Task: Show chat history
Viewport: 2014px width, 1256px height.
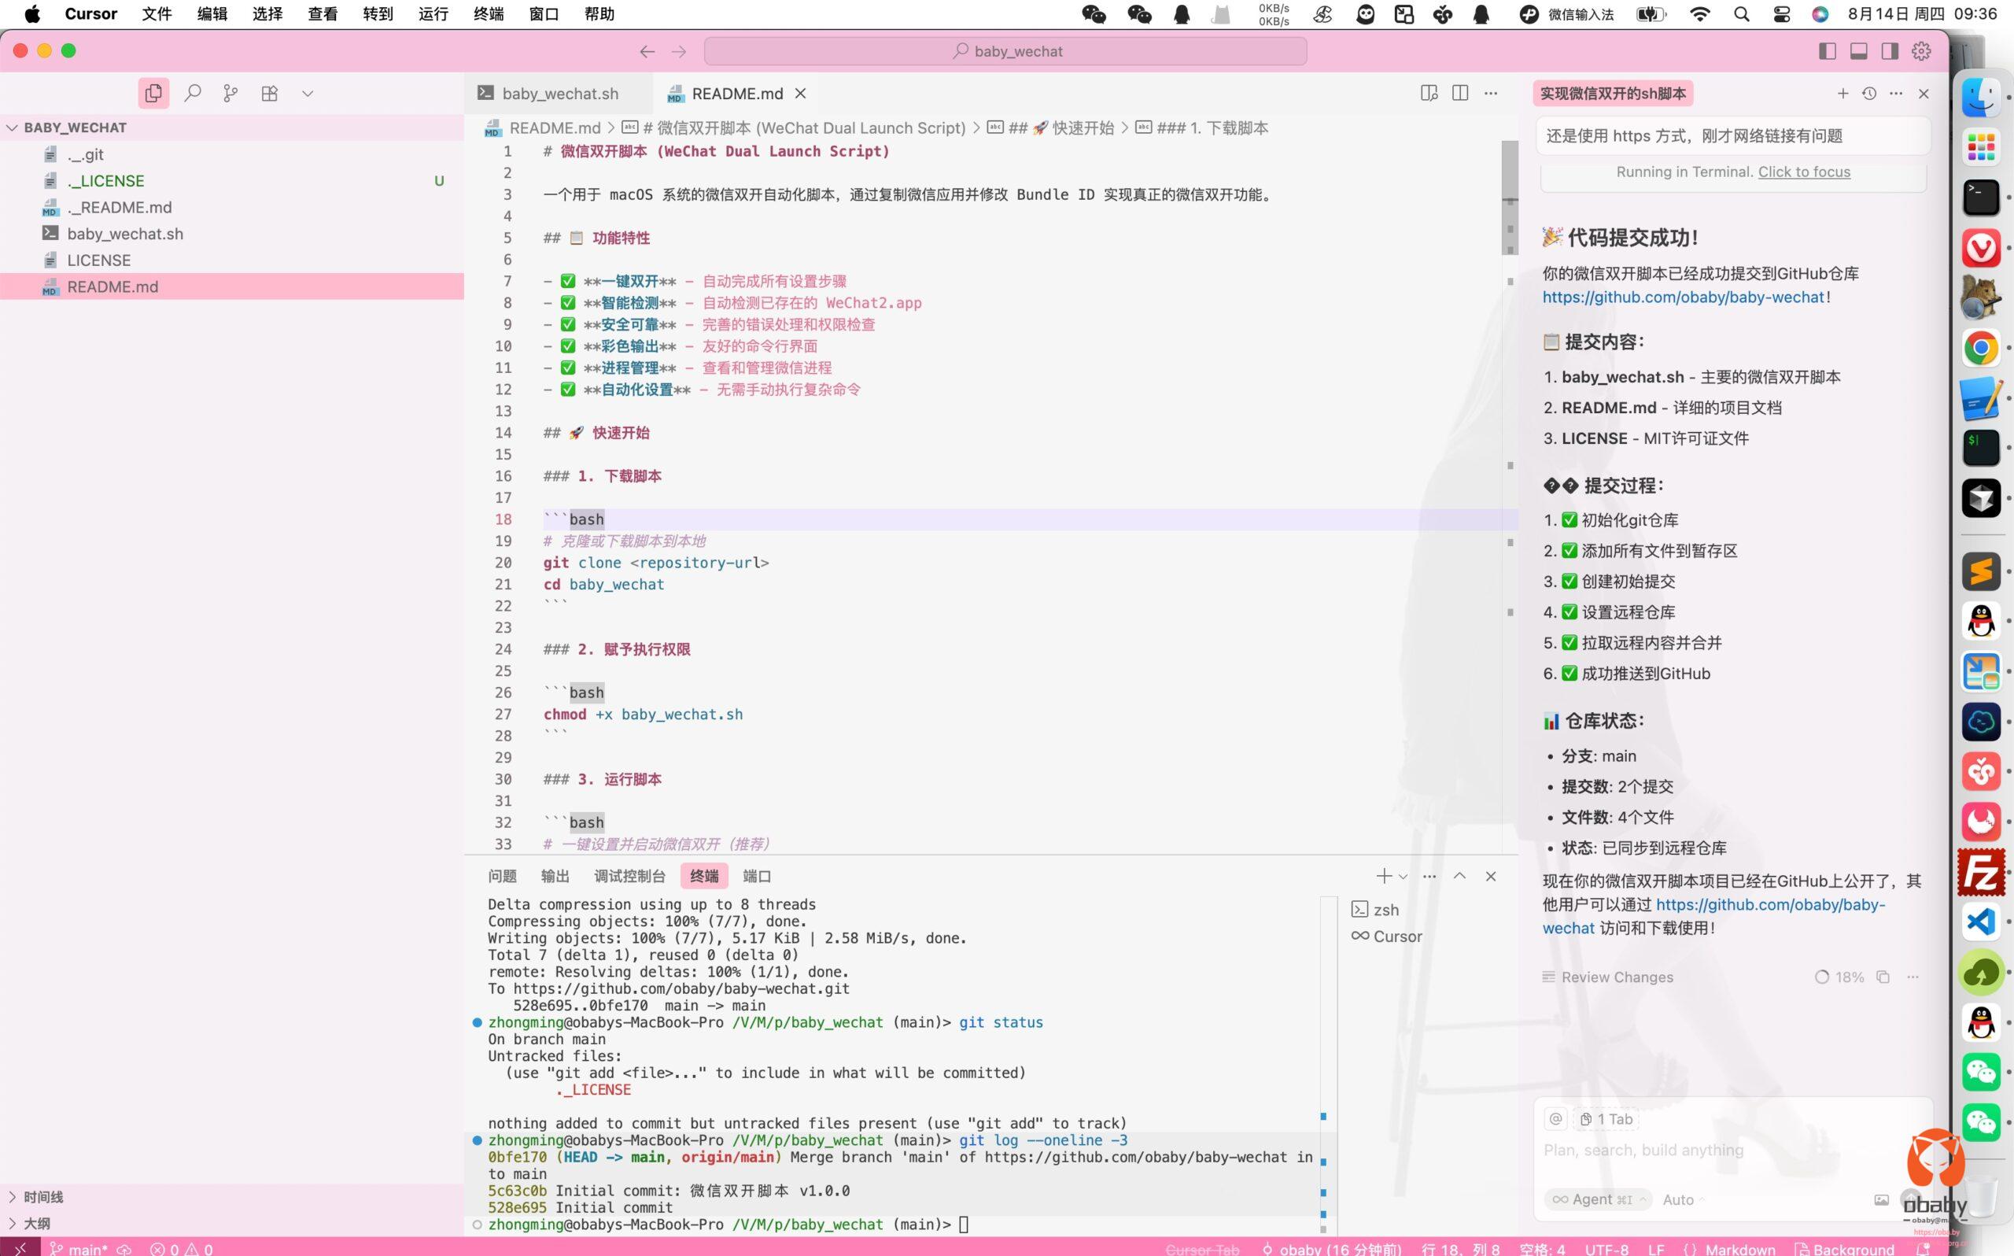Action: 1869,93
